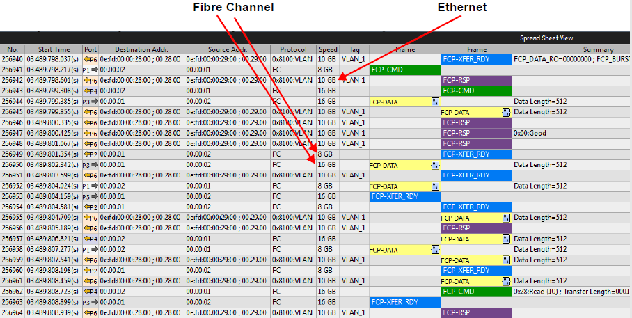
Task: Select row number 266964
Action: 13,312
